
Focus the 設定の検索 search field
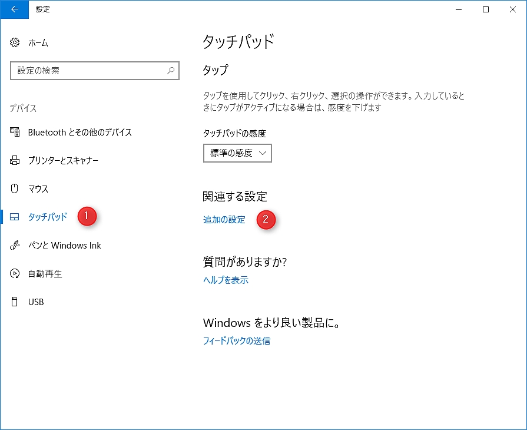[88, 71]
